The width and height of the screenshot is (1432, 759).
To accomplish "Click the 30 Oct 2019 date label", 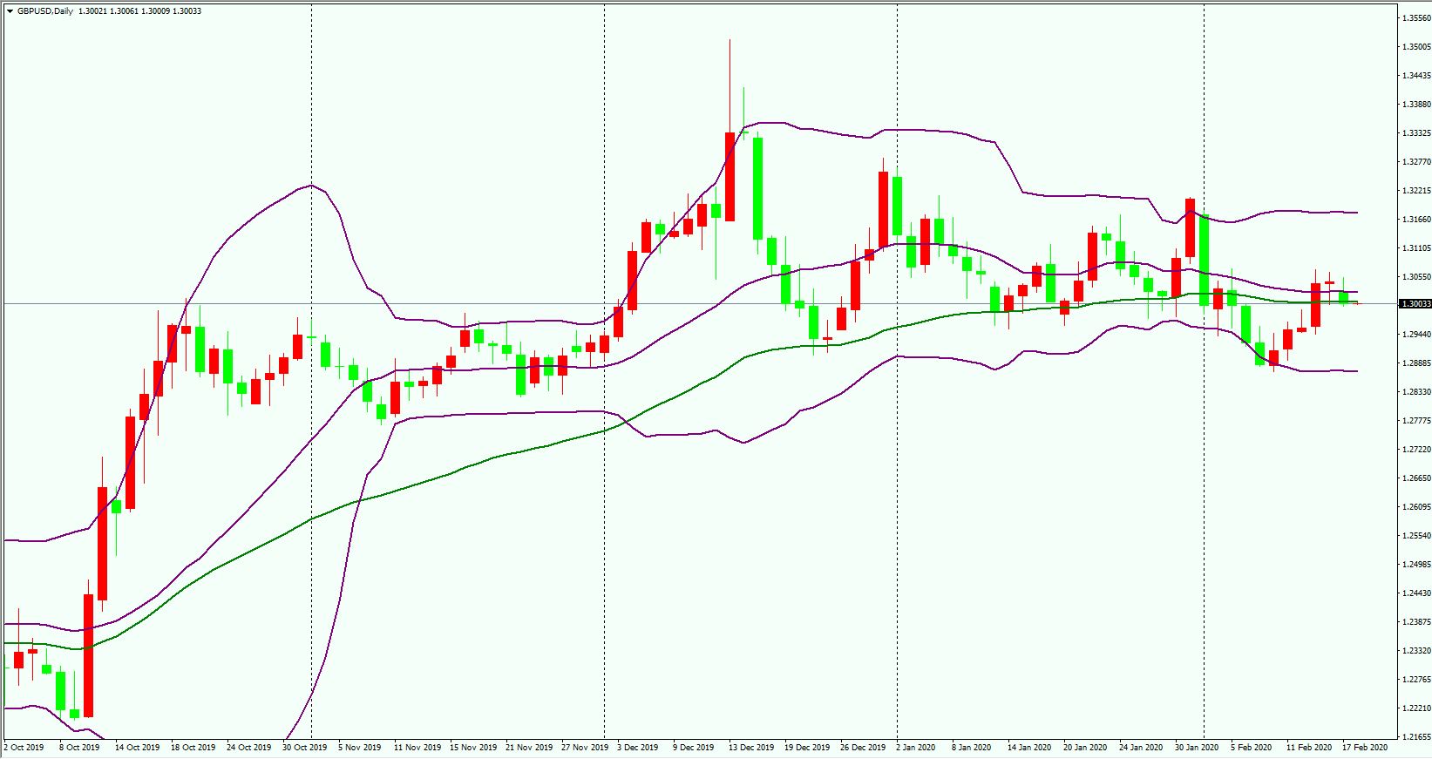I will (305, 748).
